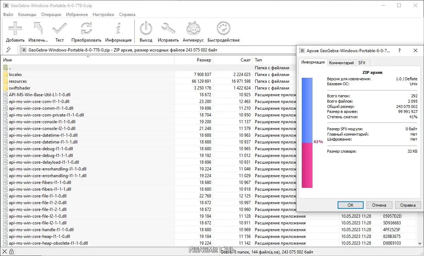Select api-ms-win-core-console-l1-1-0.dll file
Viewport: 424px width, 256px height.
pyautogui.click(x=42, y=121)
